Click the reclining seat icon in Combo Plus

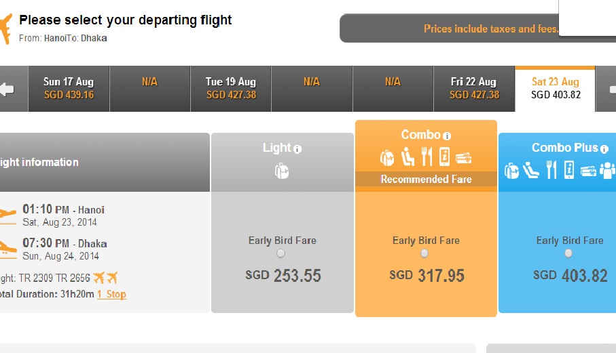click(530, 170)
